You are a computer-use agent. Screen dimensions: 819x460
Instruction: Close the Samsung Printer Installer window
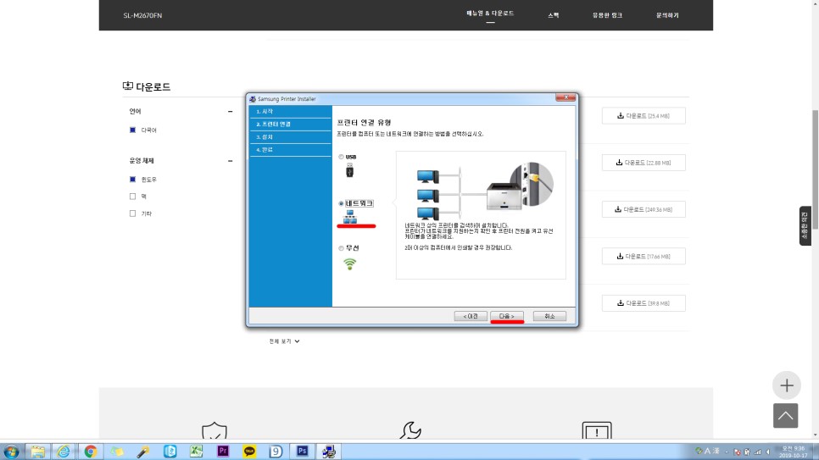565,97
